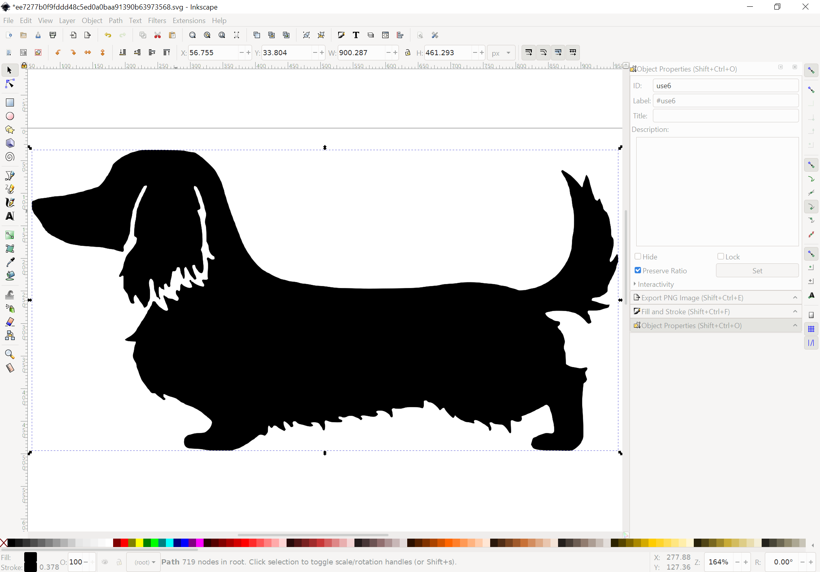Click the Cut scissors icon
This screenshot has width=820, height=572.
(158, 35)
